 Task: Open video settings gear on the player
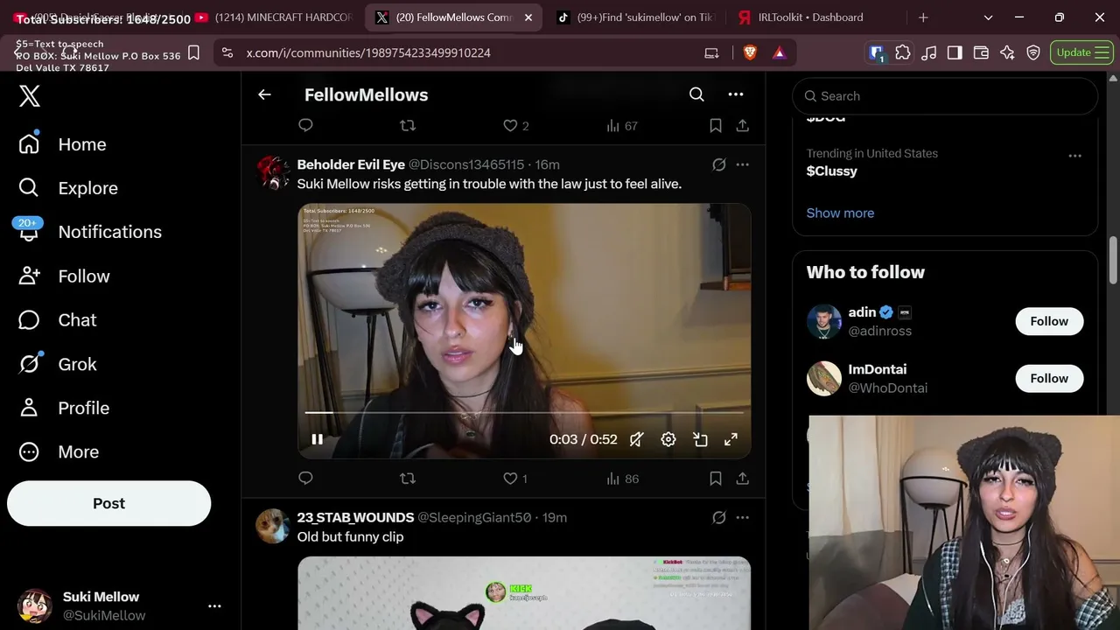[x=668, y=439]
